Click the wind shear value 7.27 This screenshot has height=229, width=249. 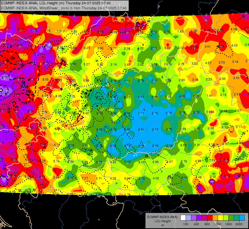point(85,178)
